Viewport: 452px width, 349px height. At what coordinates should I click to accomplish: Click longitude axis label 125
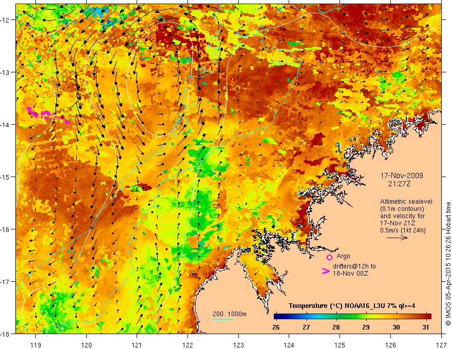(x=340, y=345)
